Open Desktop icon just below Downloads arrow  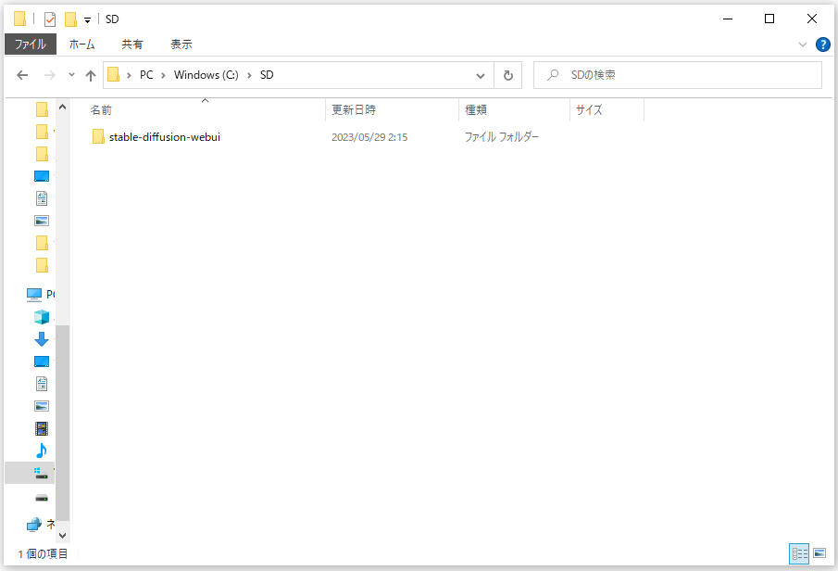42,362
